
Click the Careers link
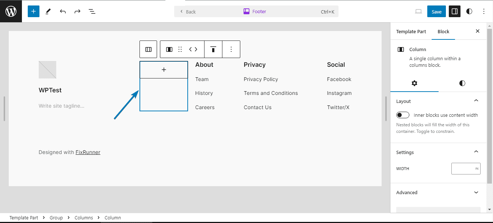pyautogui.click(x=205, y=107)
